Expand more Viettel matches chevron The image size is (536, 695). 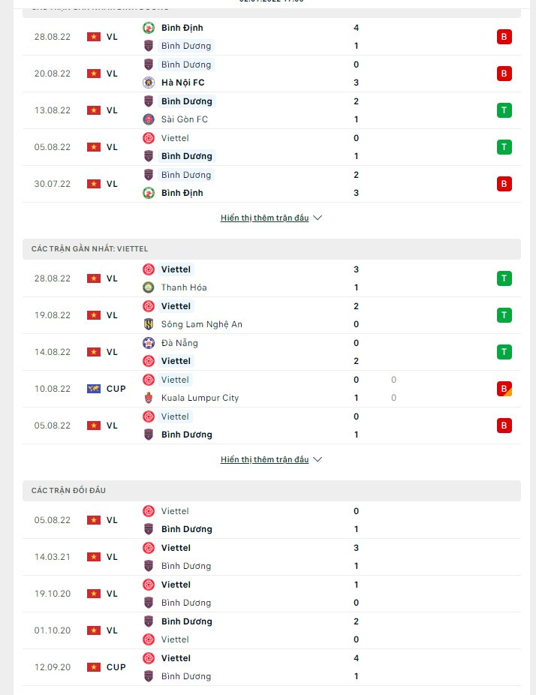coord(318,459)
